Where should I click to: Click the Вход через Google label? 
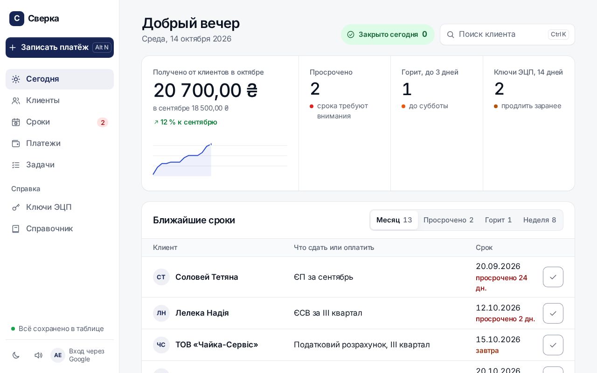[87, 355]
